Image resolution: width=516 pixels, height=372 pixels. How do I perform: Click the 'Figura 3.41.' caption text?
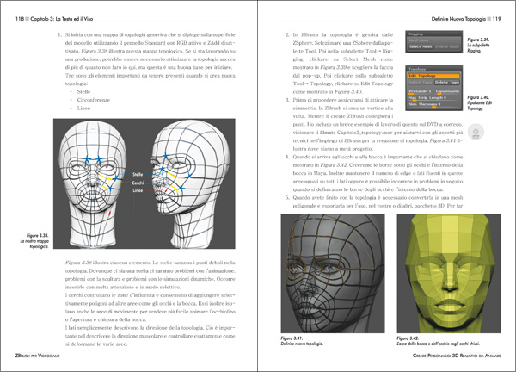(x=292, y=338)
